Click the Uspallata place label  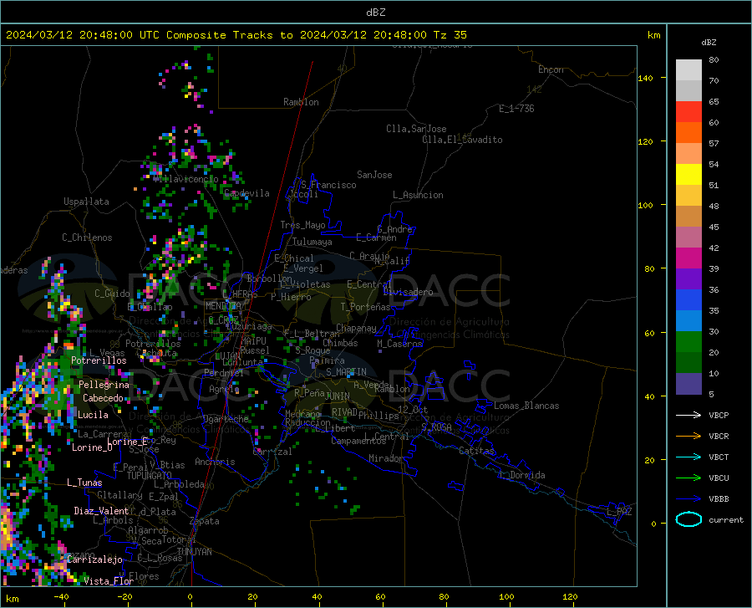(86, 202)
